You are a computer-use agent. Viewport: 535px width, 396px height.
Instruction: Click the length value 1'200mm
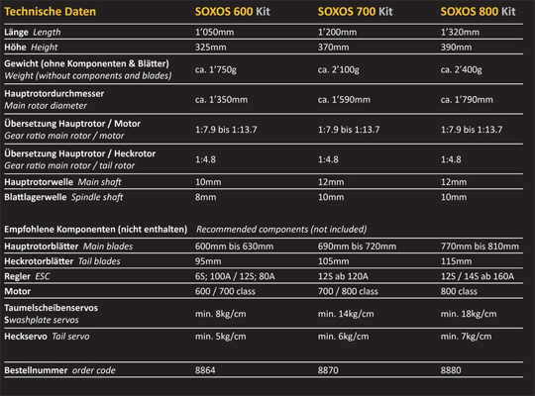[x=337, y=32]
